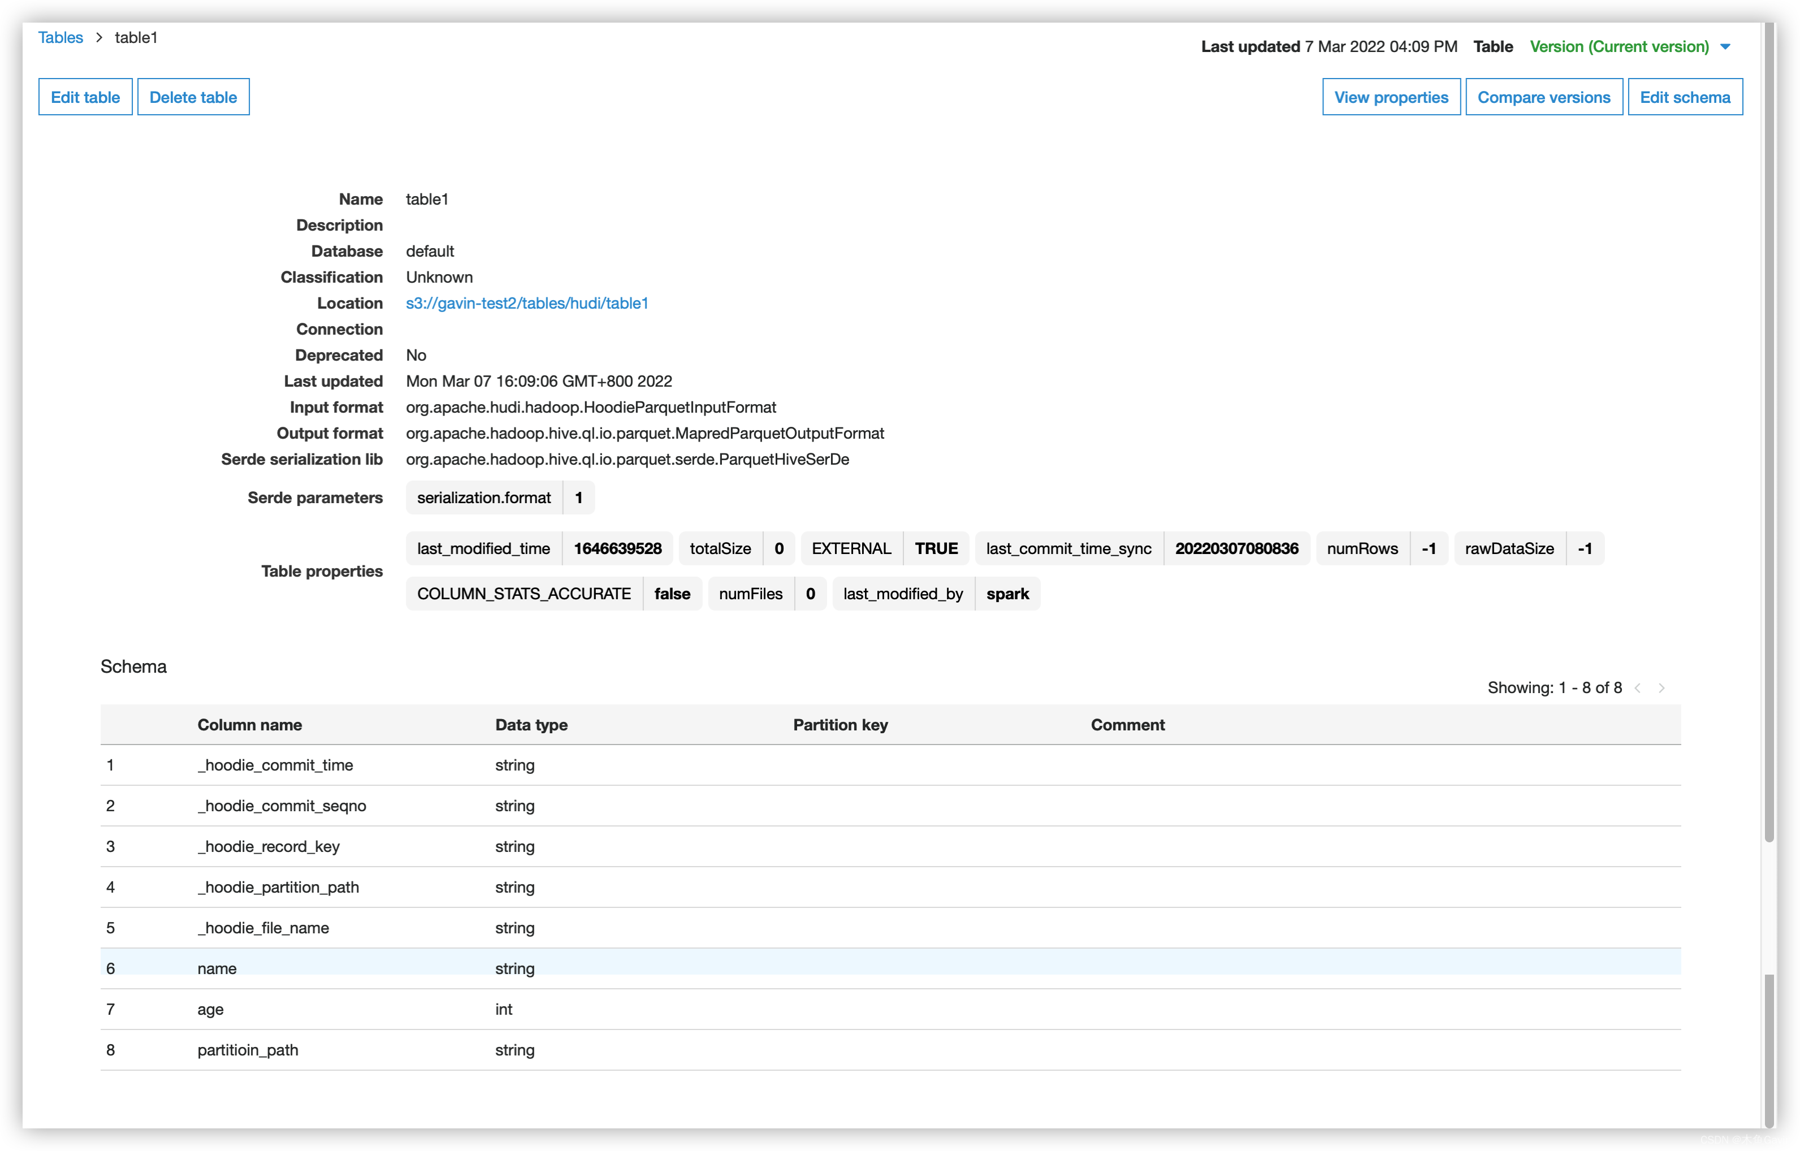The height and width of the screenshot is (1151, 1800).
Task: Click the last_commit_time_sync property tag
Action: [1068, 548]
